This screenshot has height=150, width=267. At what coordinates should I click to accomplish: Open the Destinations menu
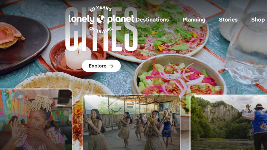point(152,20)
